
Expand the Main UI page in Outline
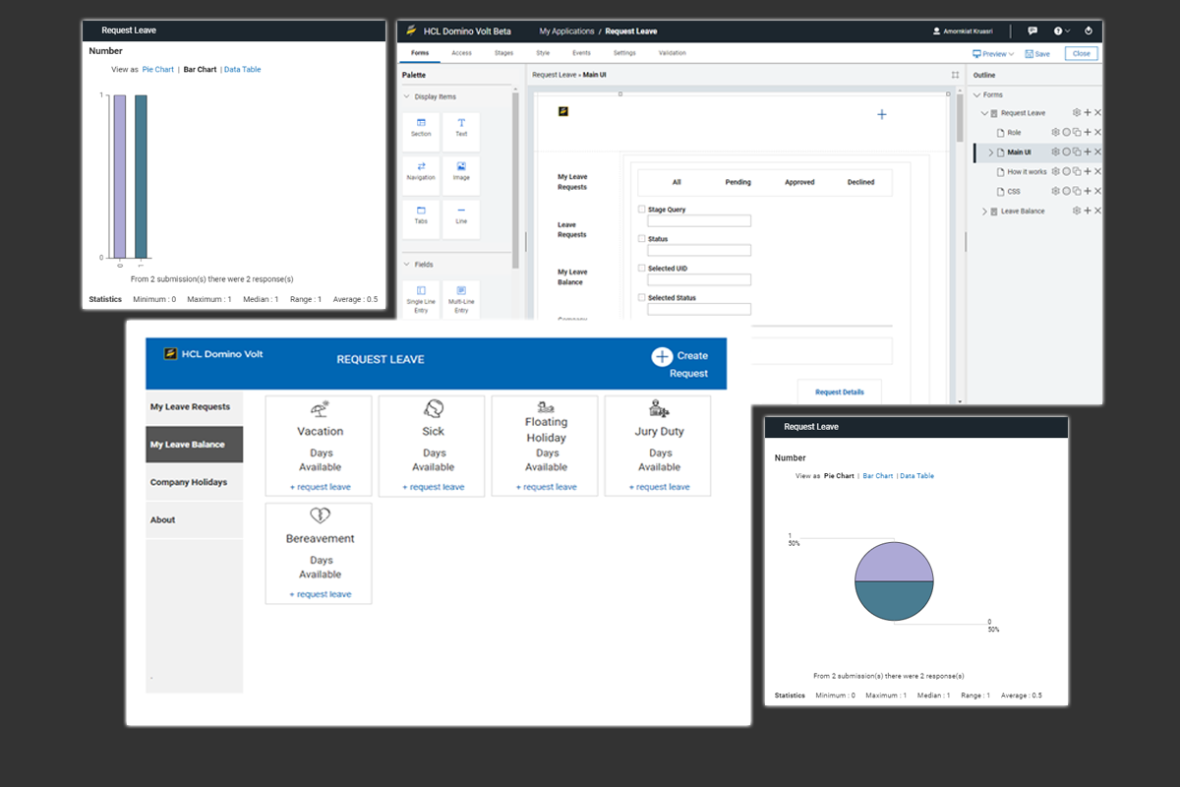pos(990,152)
